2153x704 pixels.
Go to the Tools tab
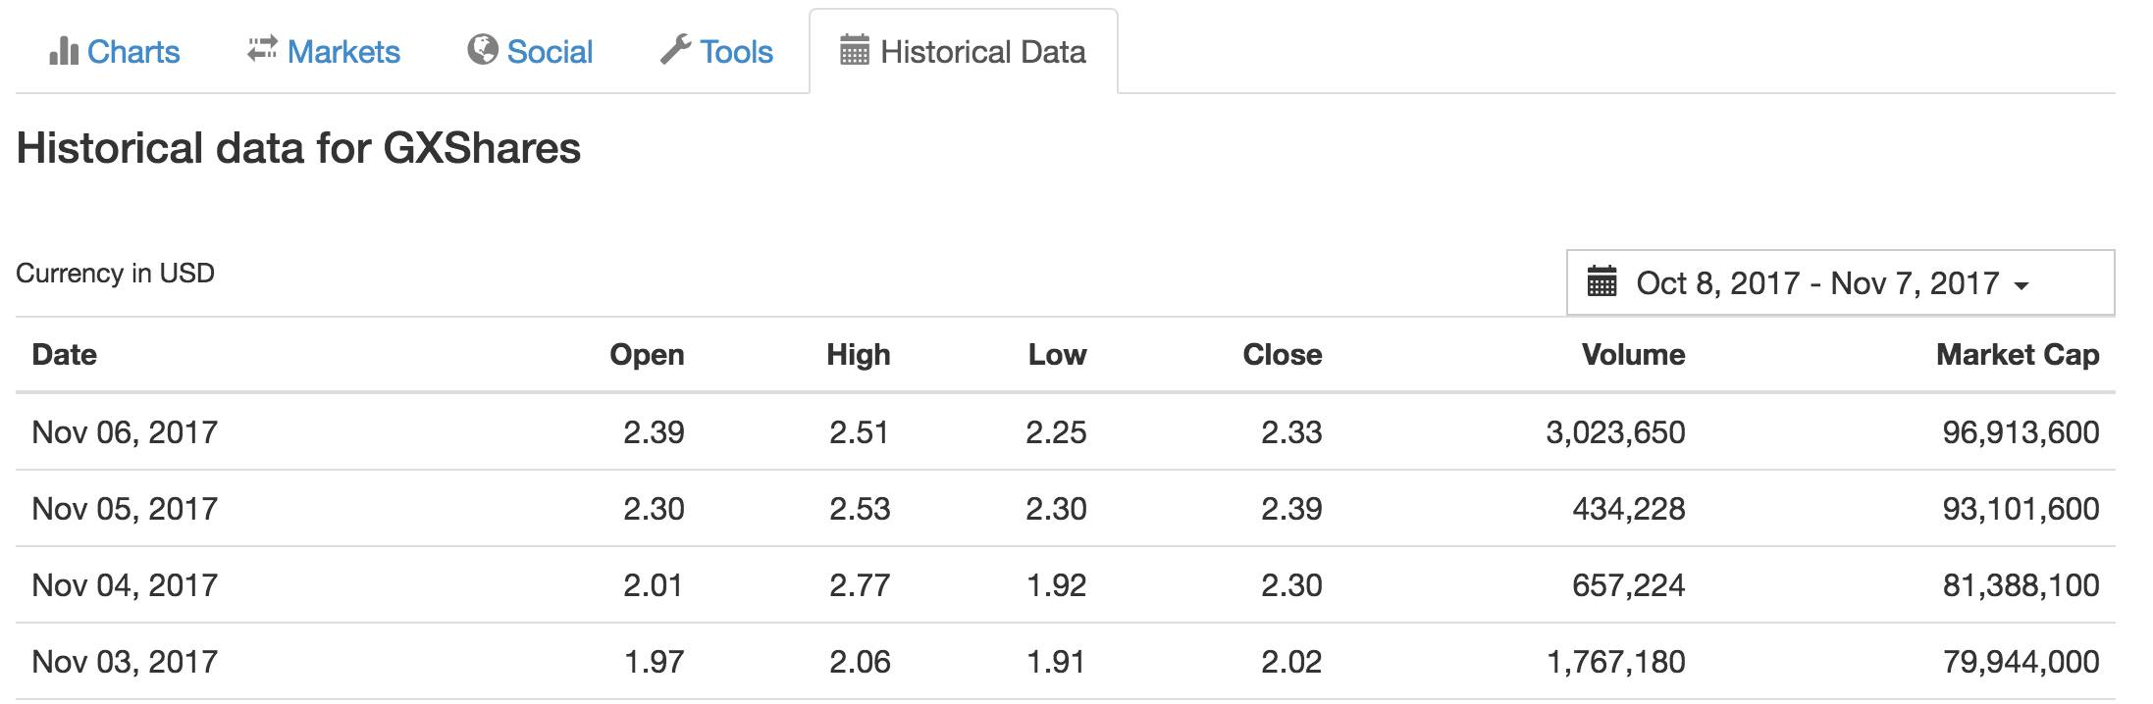736,51
